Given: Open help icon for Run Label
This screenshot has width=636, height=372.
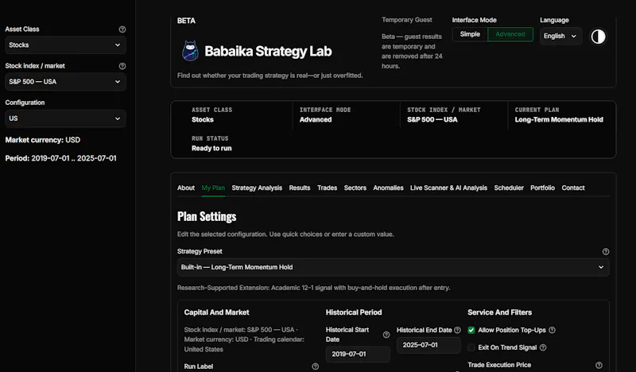Looking at the screenshot, I should click(315, 366).
